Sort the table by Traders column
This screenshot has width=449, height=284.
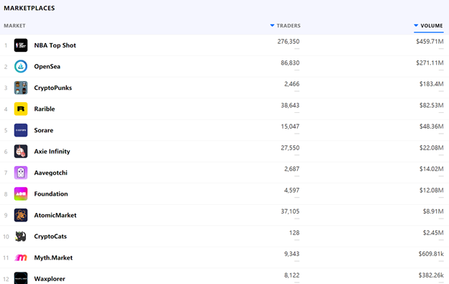[x=286, y=26]
